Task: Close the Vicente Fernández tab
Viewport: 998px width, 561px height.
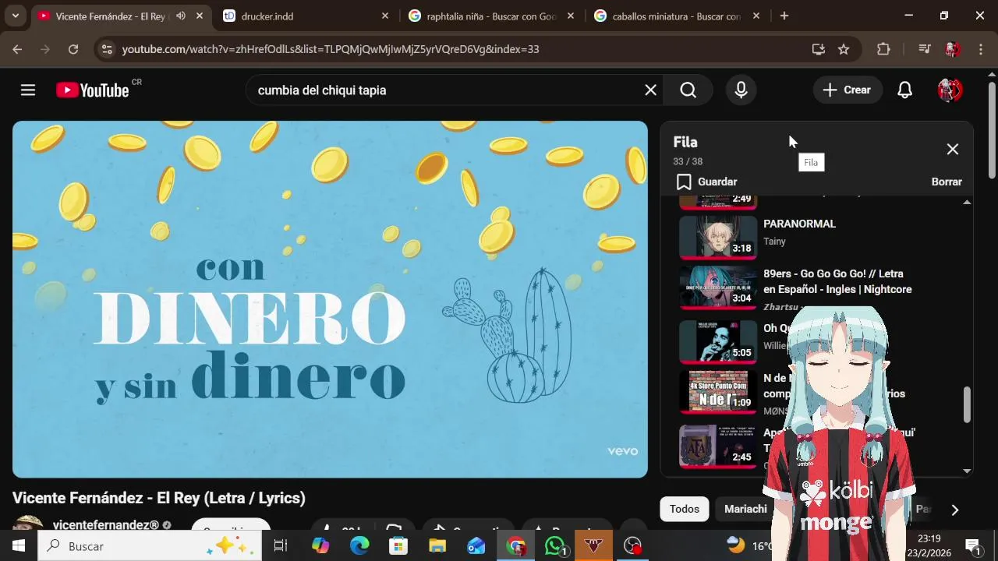Action: [200, 16]
